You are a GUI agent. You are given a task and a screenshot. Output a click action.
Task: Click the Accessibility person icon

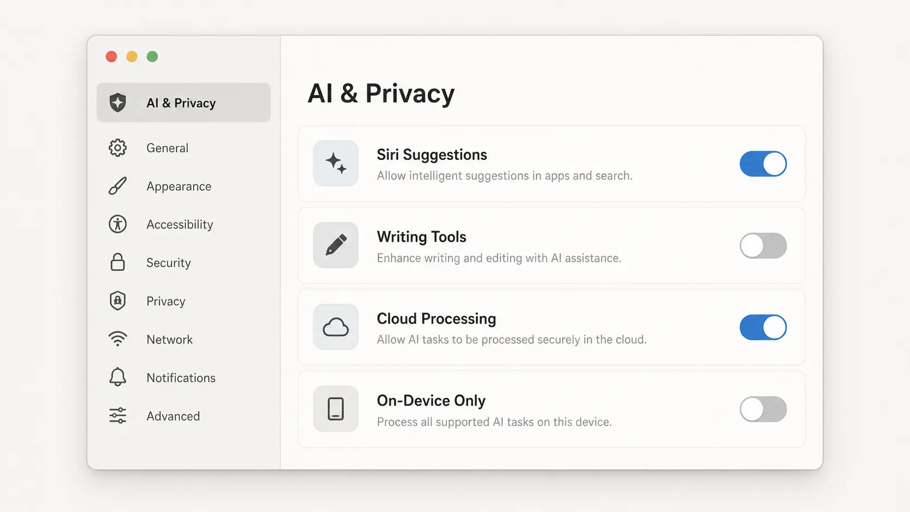118,224
